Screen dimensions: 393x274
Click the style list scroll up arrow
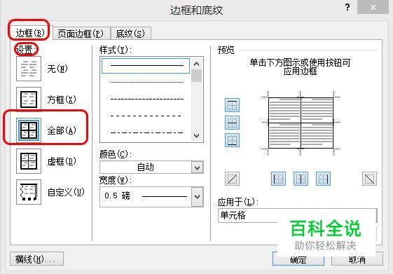pyautogui.click(x=197, y=64)
